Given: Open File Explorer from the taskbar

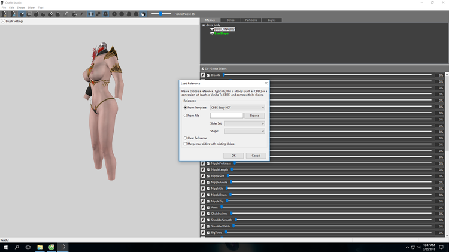Looking at the screenshot, I should click(40, 247).
